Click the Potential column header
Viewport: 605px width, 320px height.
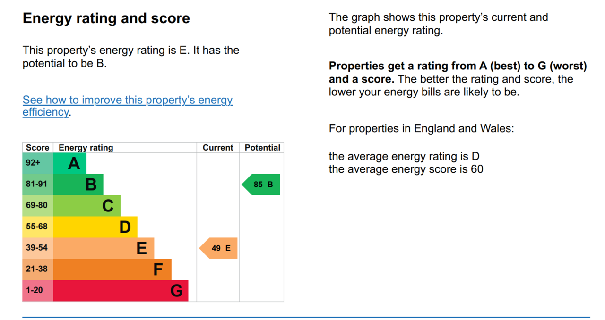262,148
